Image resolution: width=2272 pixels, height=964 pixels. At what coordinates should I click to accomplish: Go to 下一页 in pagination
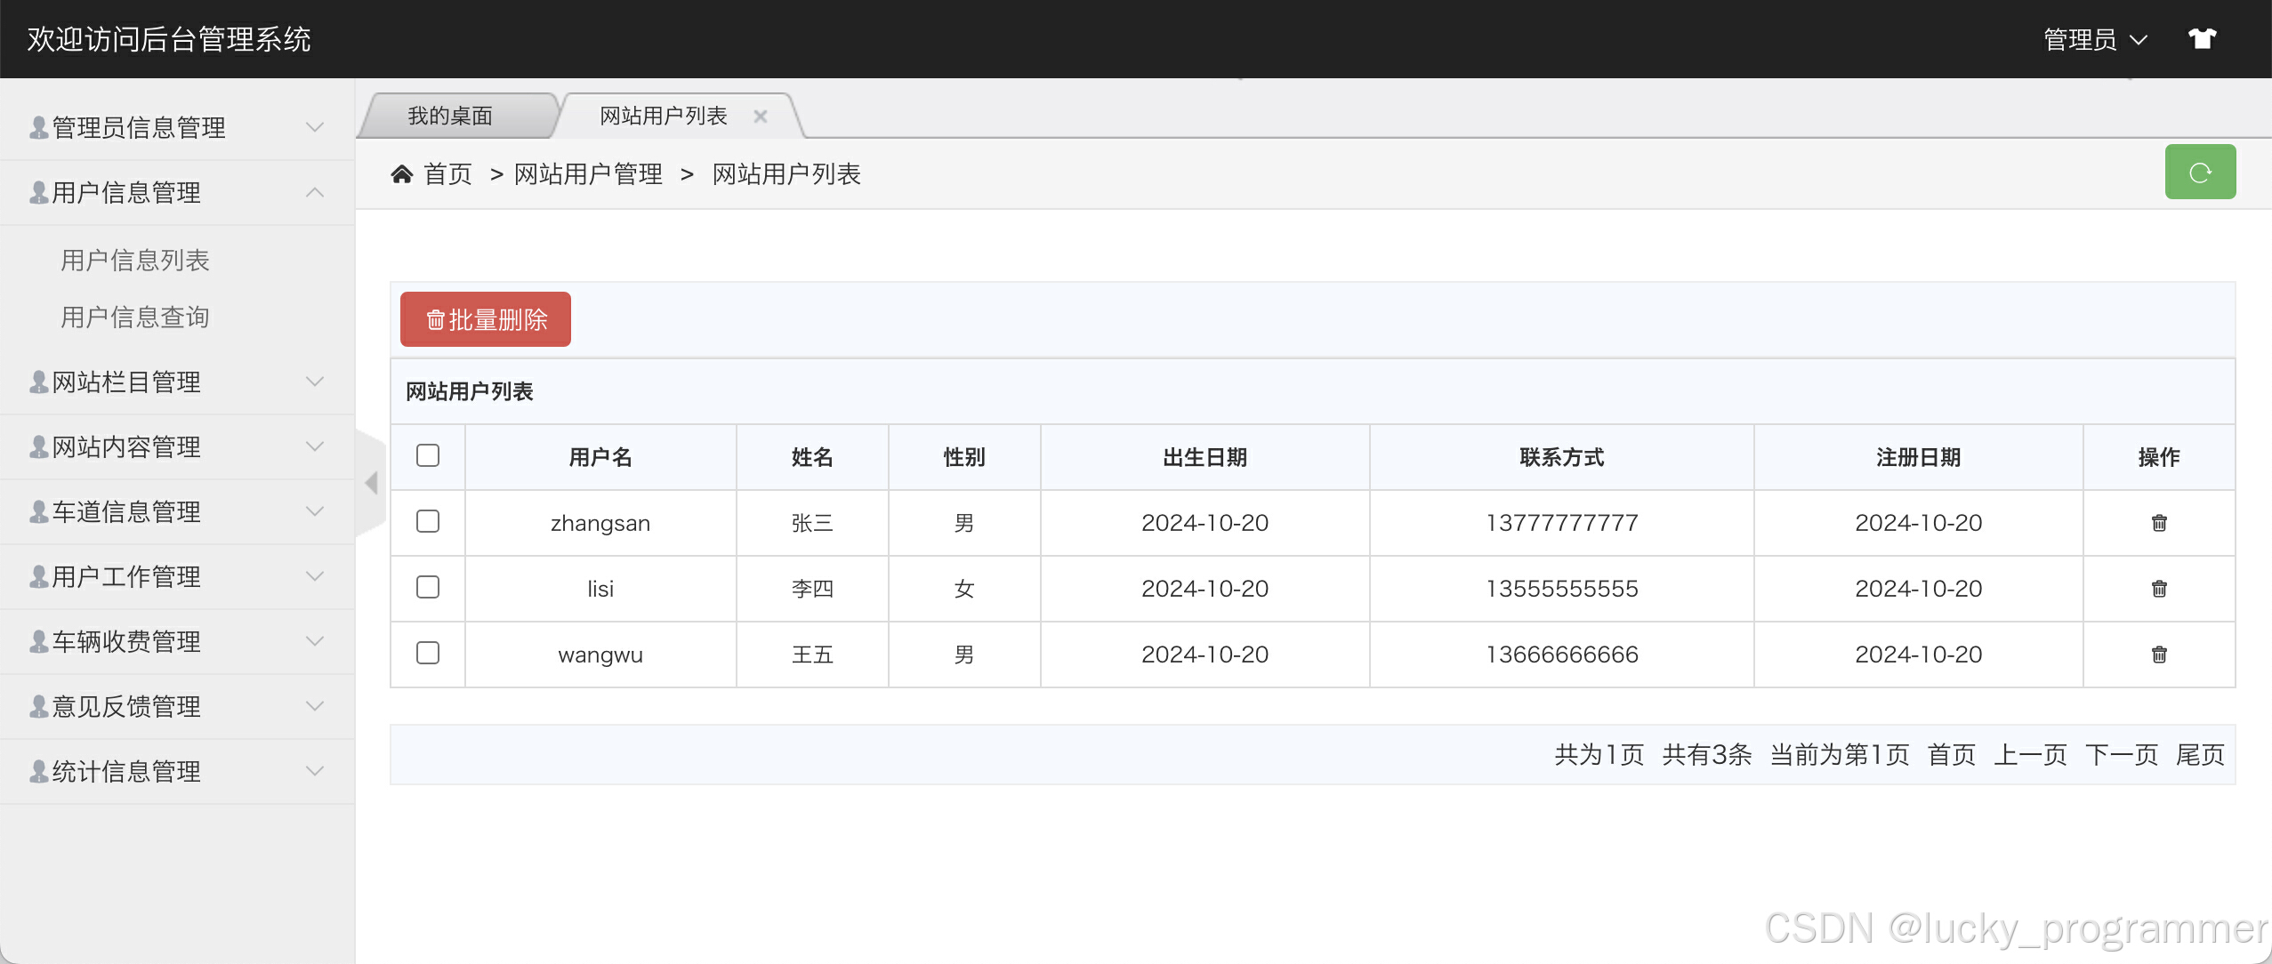[x=2121, y=755]
